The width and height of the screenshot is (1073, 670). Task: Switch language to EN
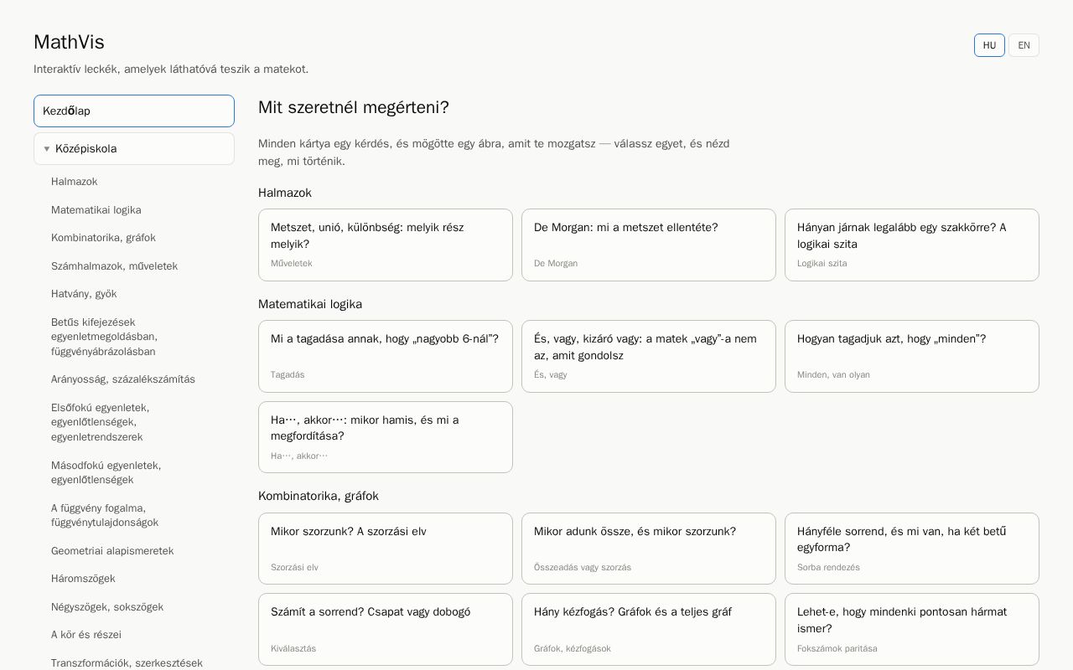[1024, 45]
